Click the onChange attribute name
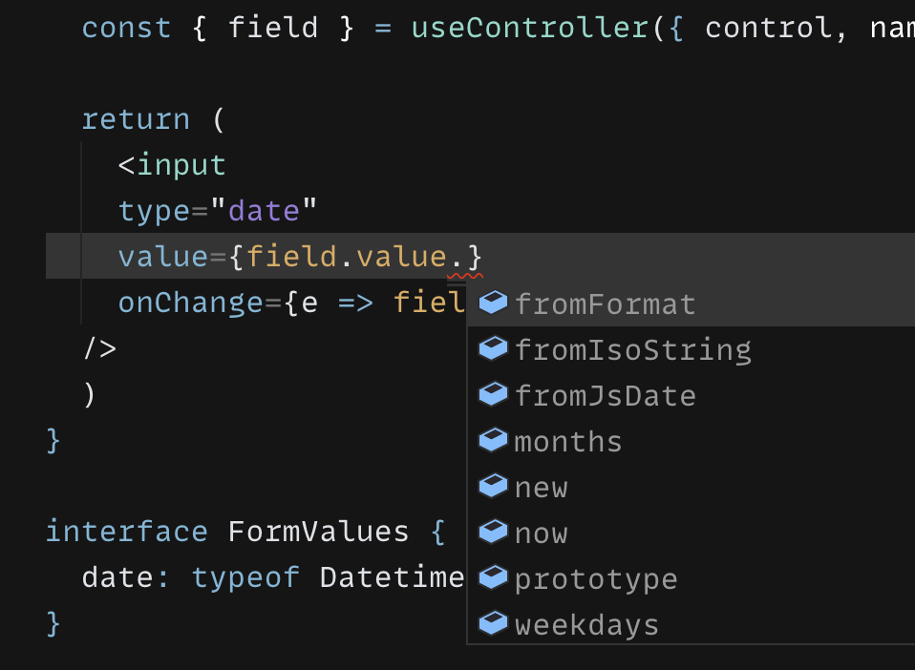Viewport: 915px width, 670px height. click(191, 303)
